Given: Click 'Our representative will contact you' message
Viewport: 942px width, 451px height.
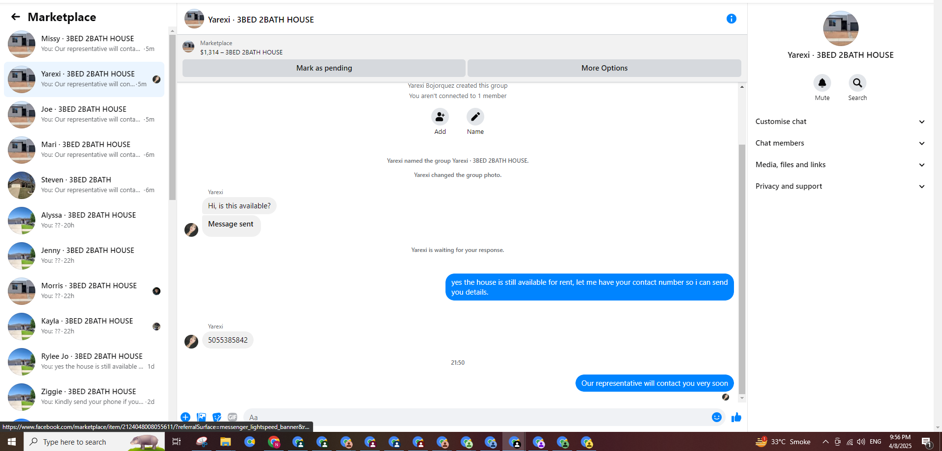Looking at the screenshot, I should pyautogui.click(x=654, y=383).
